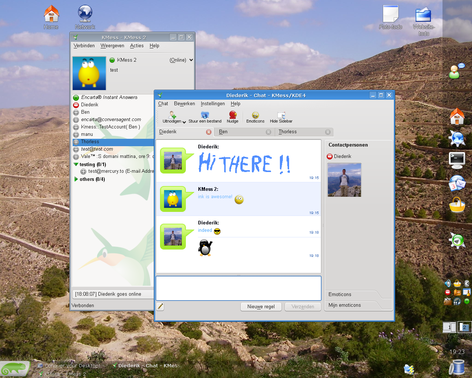
Task: Click the terminal monitor panel icon
Action: pos(457,161)
